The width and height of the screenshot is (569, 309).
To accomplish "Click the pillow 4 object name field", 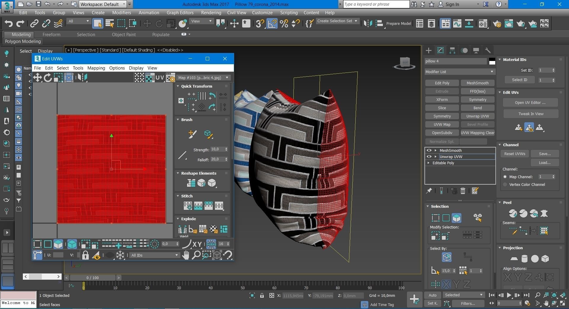I will pos(456,61).
